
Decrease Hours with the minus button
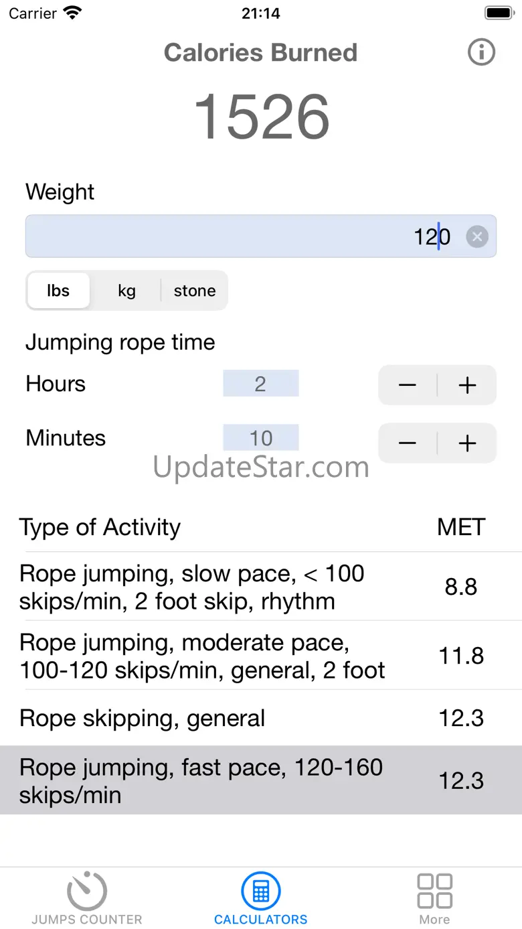pyautogui.click(x=408, y=385)
